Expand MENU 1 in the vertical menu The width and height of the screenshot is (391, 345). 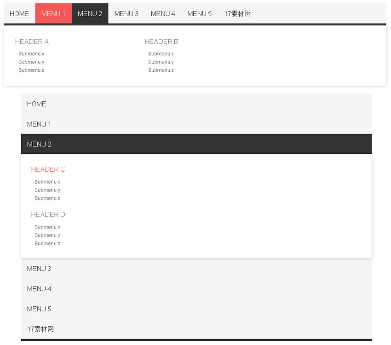196,124
